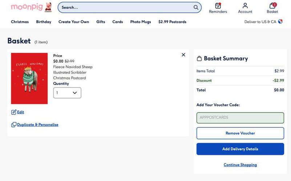Follow the Continue Shopping link
This screenshot has height=181, width=291.
[240, 165]
